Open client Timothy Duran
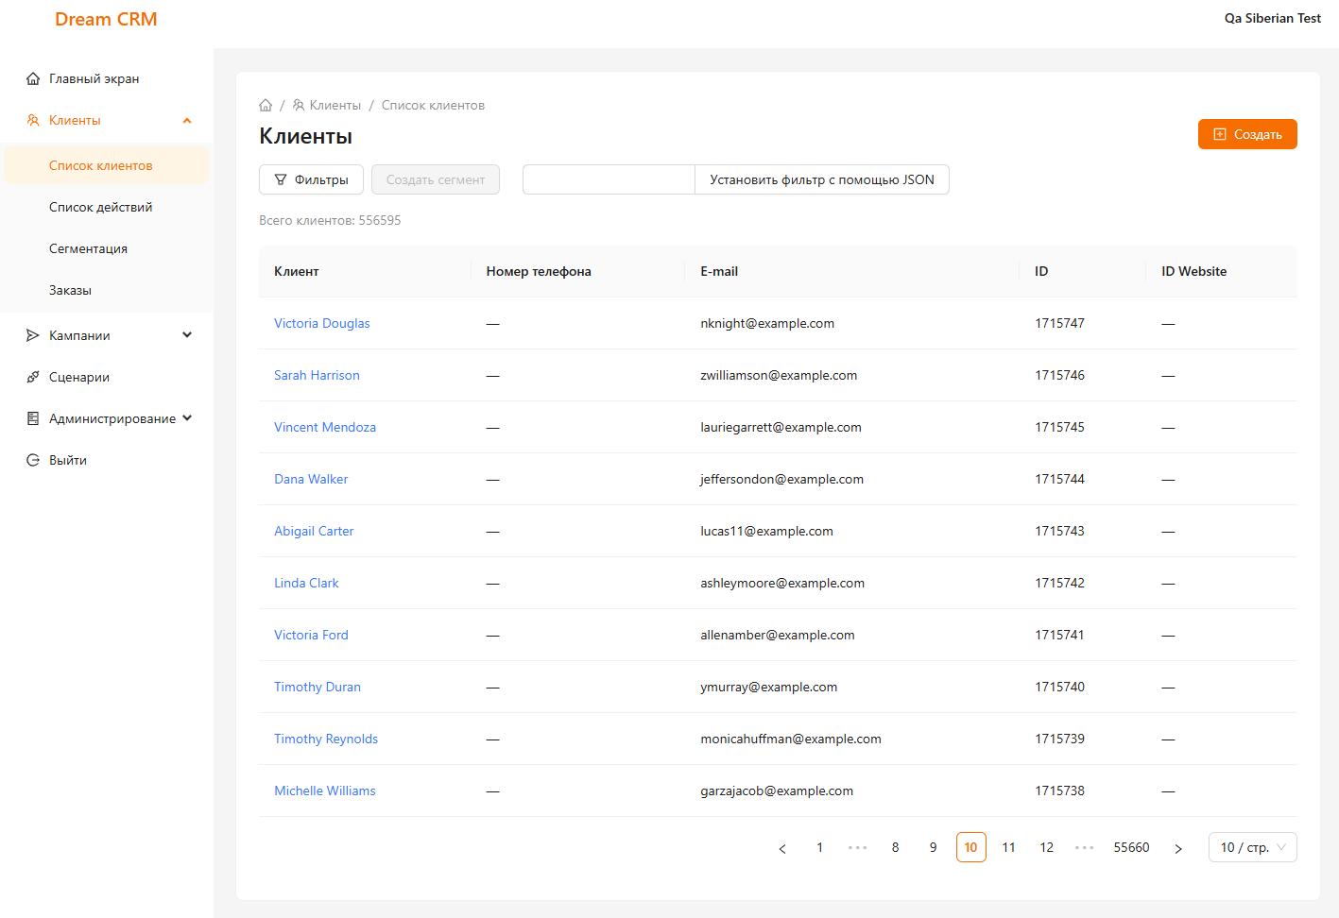Screen dimensions: 1339x918 pyautogui.click(x=318, y=687)
